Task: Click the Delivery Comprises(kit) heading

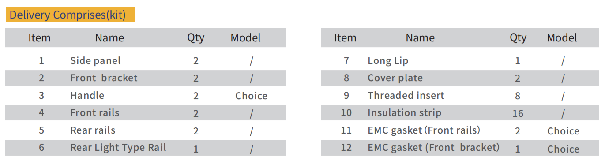Action: tap(68, 15)
